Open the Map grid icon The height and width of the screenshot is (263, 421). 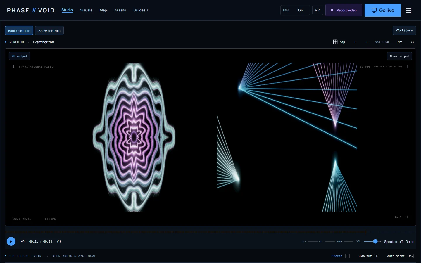pyautogui.click(x=335, y=42)
